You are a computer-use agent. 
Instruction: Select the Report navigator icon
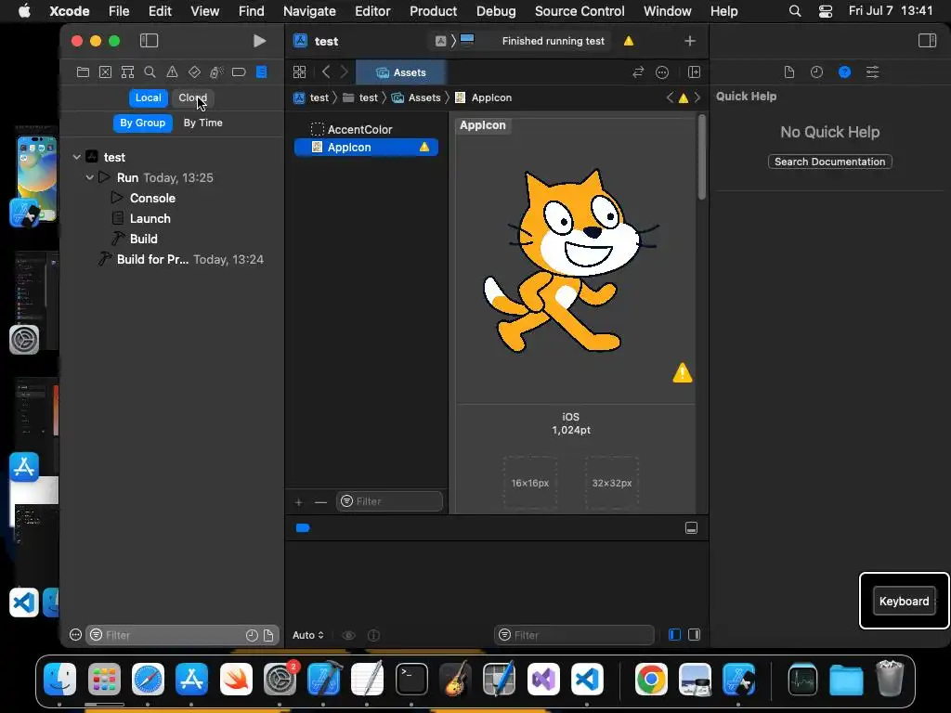261,72
